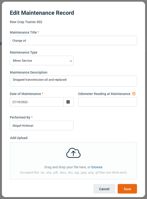
Task: Save the maintenance record
Action: 127,189
